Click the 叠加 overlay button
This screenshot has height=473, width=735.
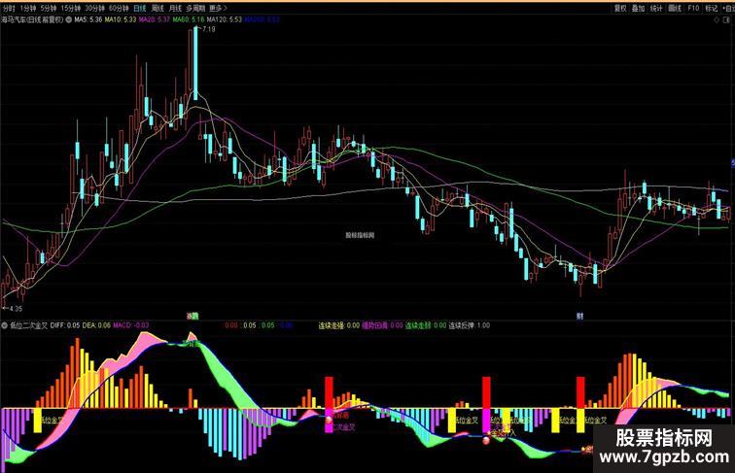tap(639, 8)
